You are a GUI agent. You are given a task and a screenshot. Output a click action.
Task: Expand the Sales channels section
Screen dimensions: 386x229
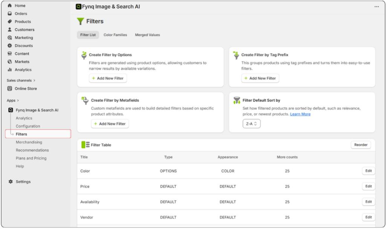click(x=21, y=80)
